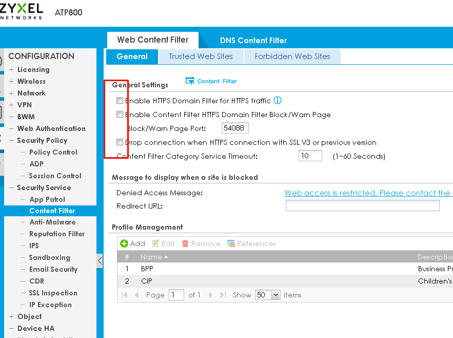The width and height of the screenshot is (453, 338).
Task: Click the Page number field
Action: (176, 295)
